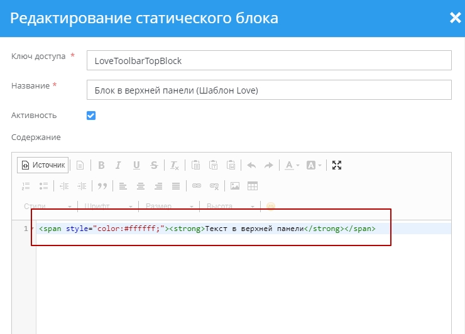Image resolution: width=465 pixels, height=334 pixels.
Task: Click the underline formatting icon
Action: click(136, 165)
